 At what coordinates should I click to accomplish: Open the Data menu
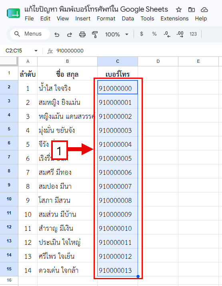(128, 19)
